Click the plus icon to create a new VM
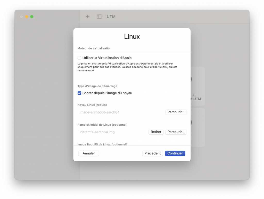The height and width of the screenshot is (199, 264). pyautogui.click(x=88, y=16)
